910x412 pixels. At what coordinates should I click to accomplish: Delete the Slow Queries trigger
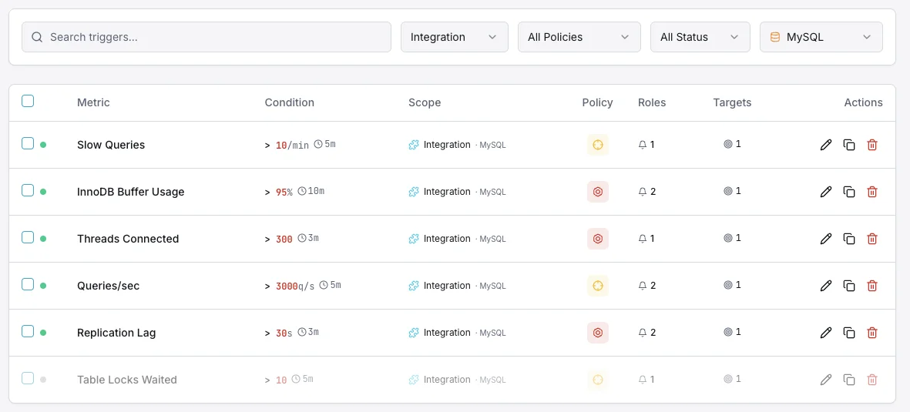[x=871, y=145]
